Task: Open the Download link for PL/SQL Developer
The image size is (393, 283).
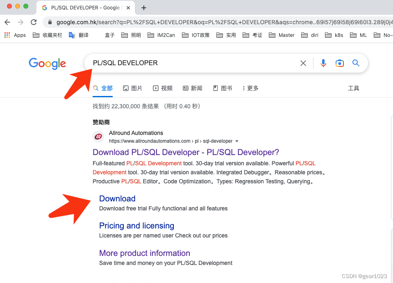Action: 117,199
